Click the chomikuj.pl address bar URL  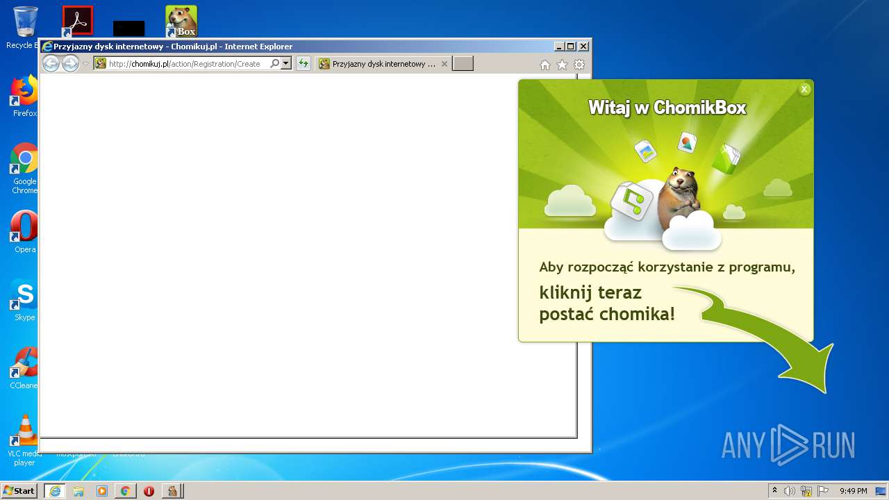coord(184,64)
